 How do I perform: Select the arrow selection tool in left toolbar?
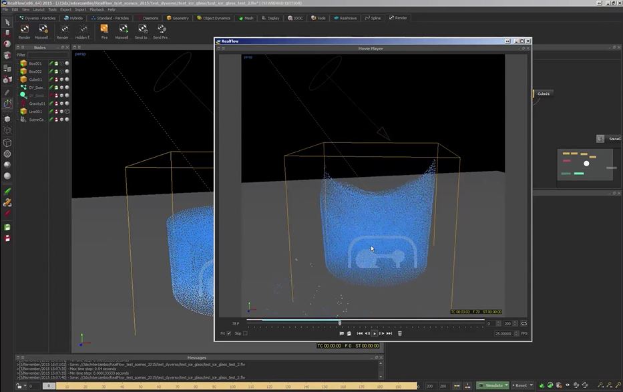(x=7, y=22)
